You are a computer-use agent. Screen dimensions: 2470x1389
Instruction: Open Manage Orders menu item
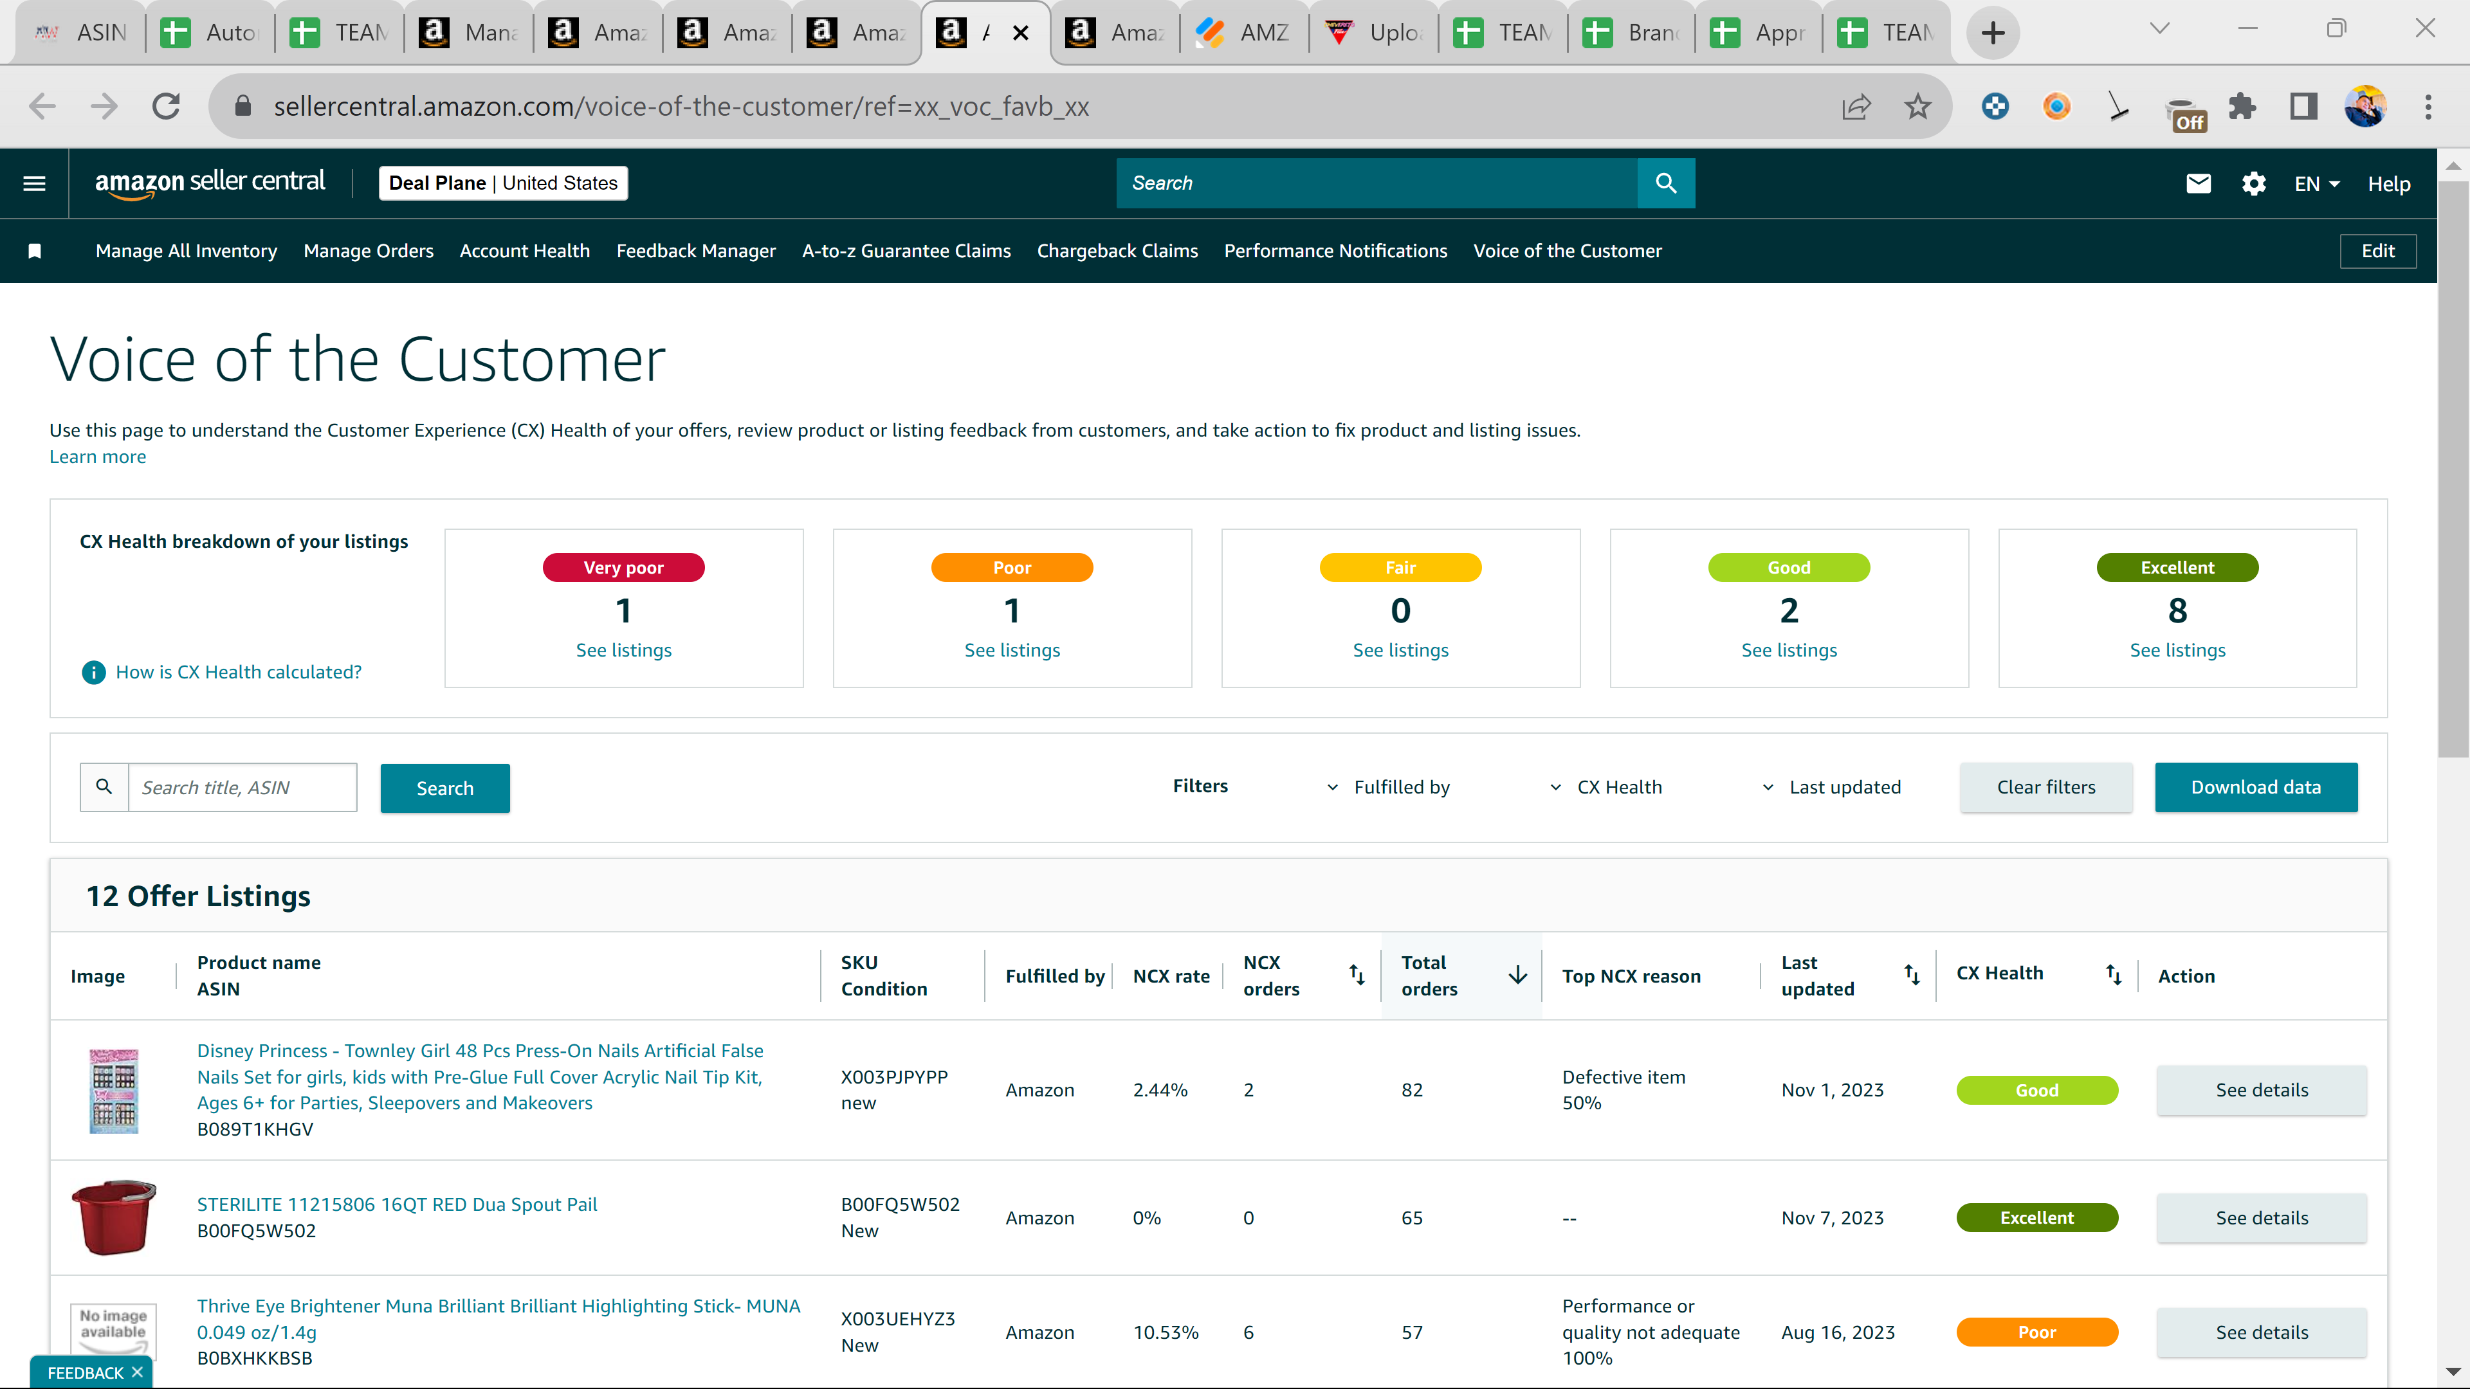point(368,251)
